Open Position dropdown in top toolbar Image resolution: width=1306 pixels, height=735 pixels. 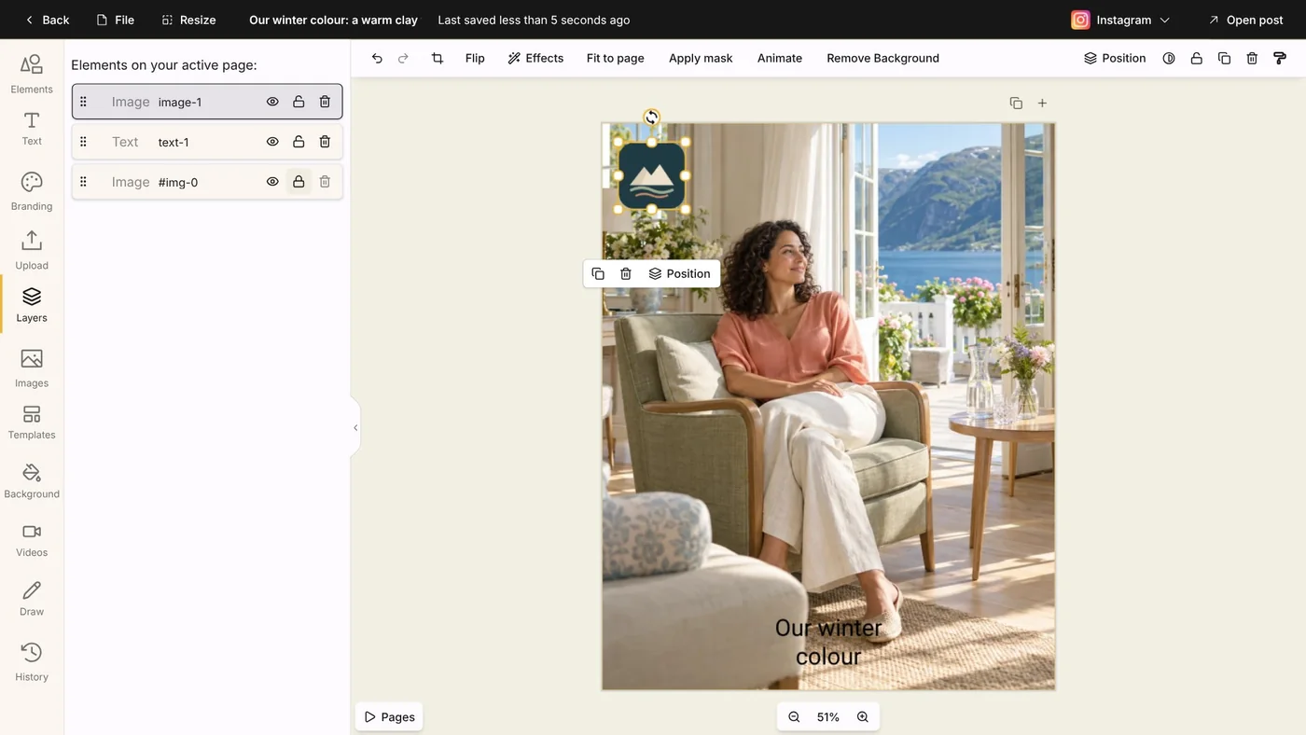1115,58
